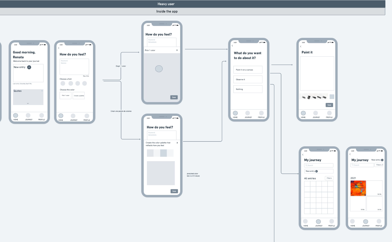This screenshot has height=242, width=392.
Task: Tap JOURNEY icon on 2021 journey screen
Action: pos(366,222)
